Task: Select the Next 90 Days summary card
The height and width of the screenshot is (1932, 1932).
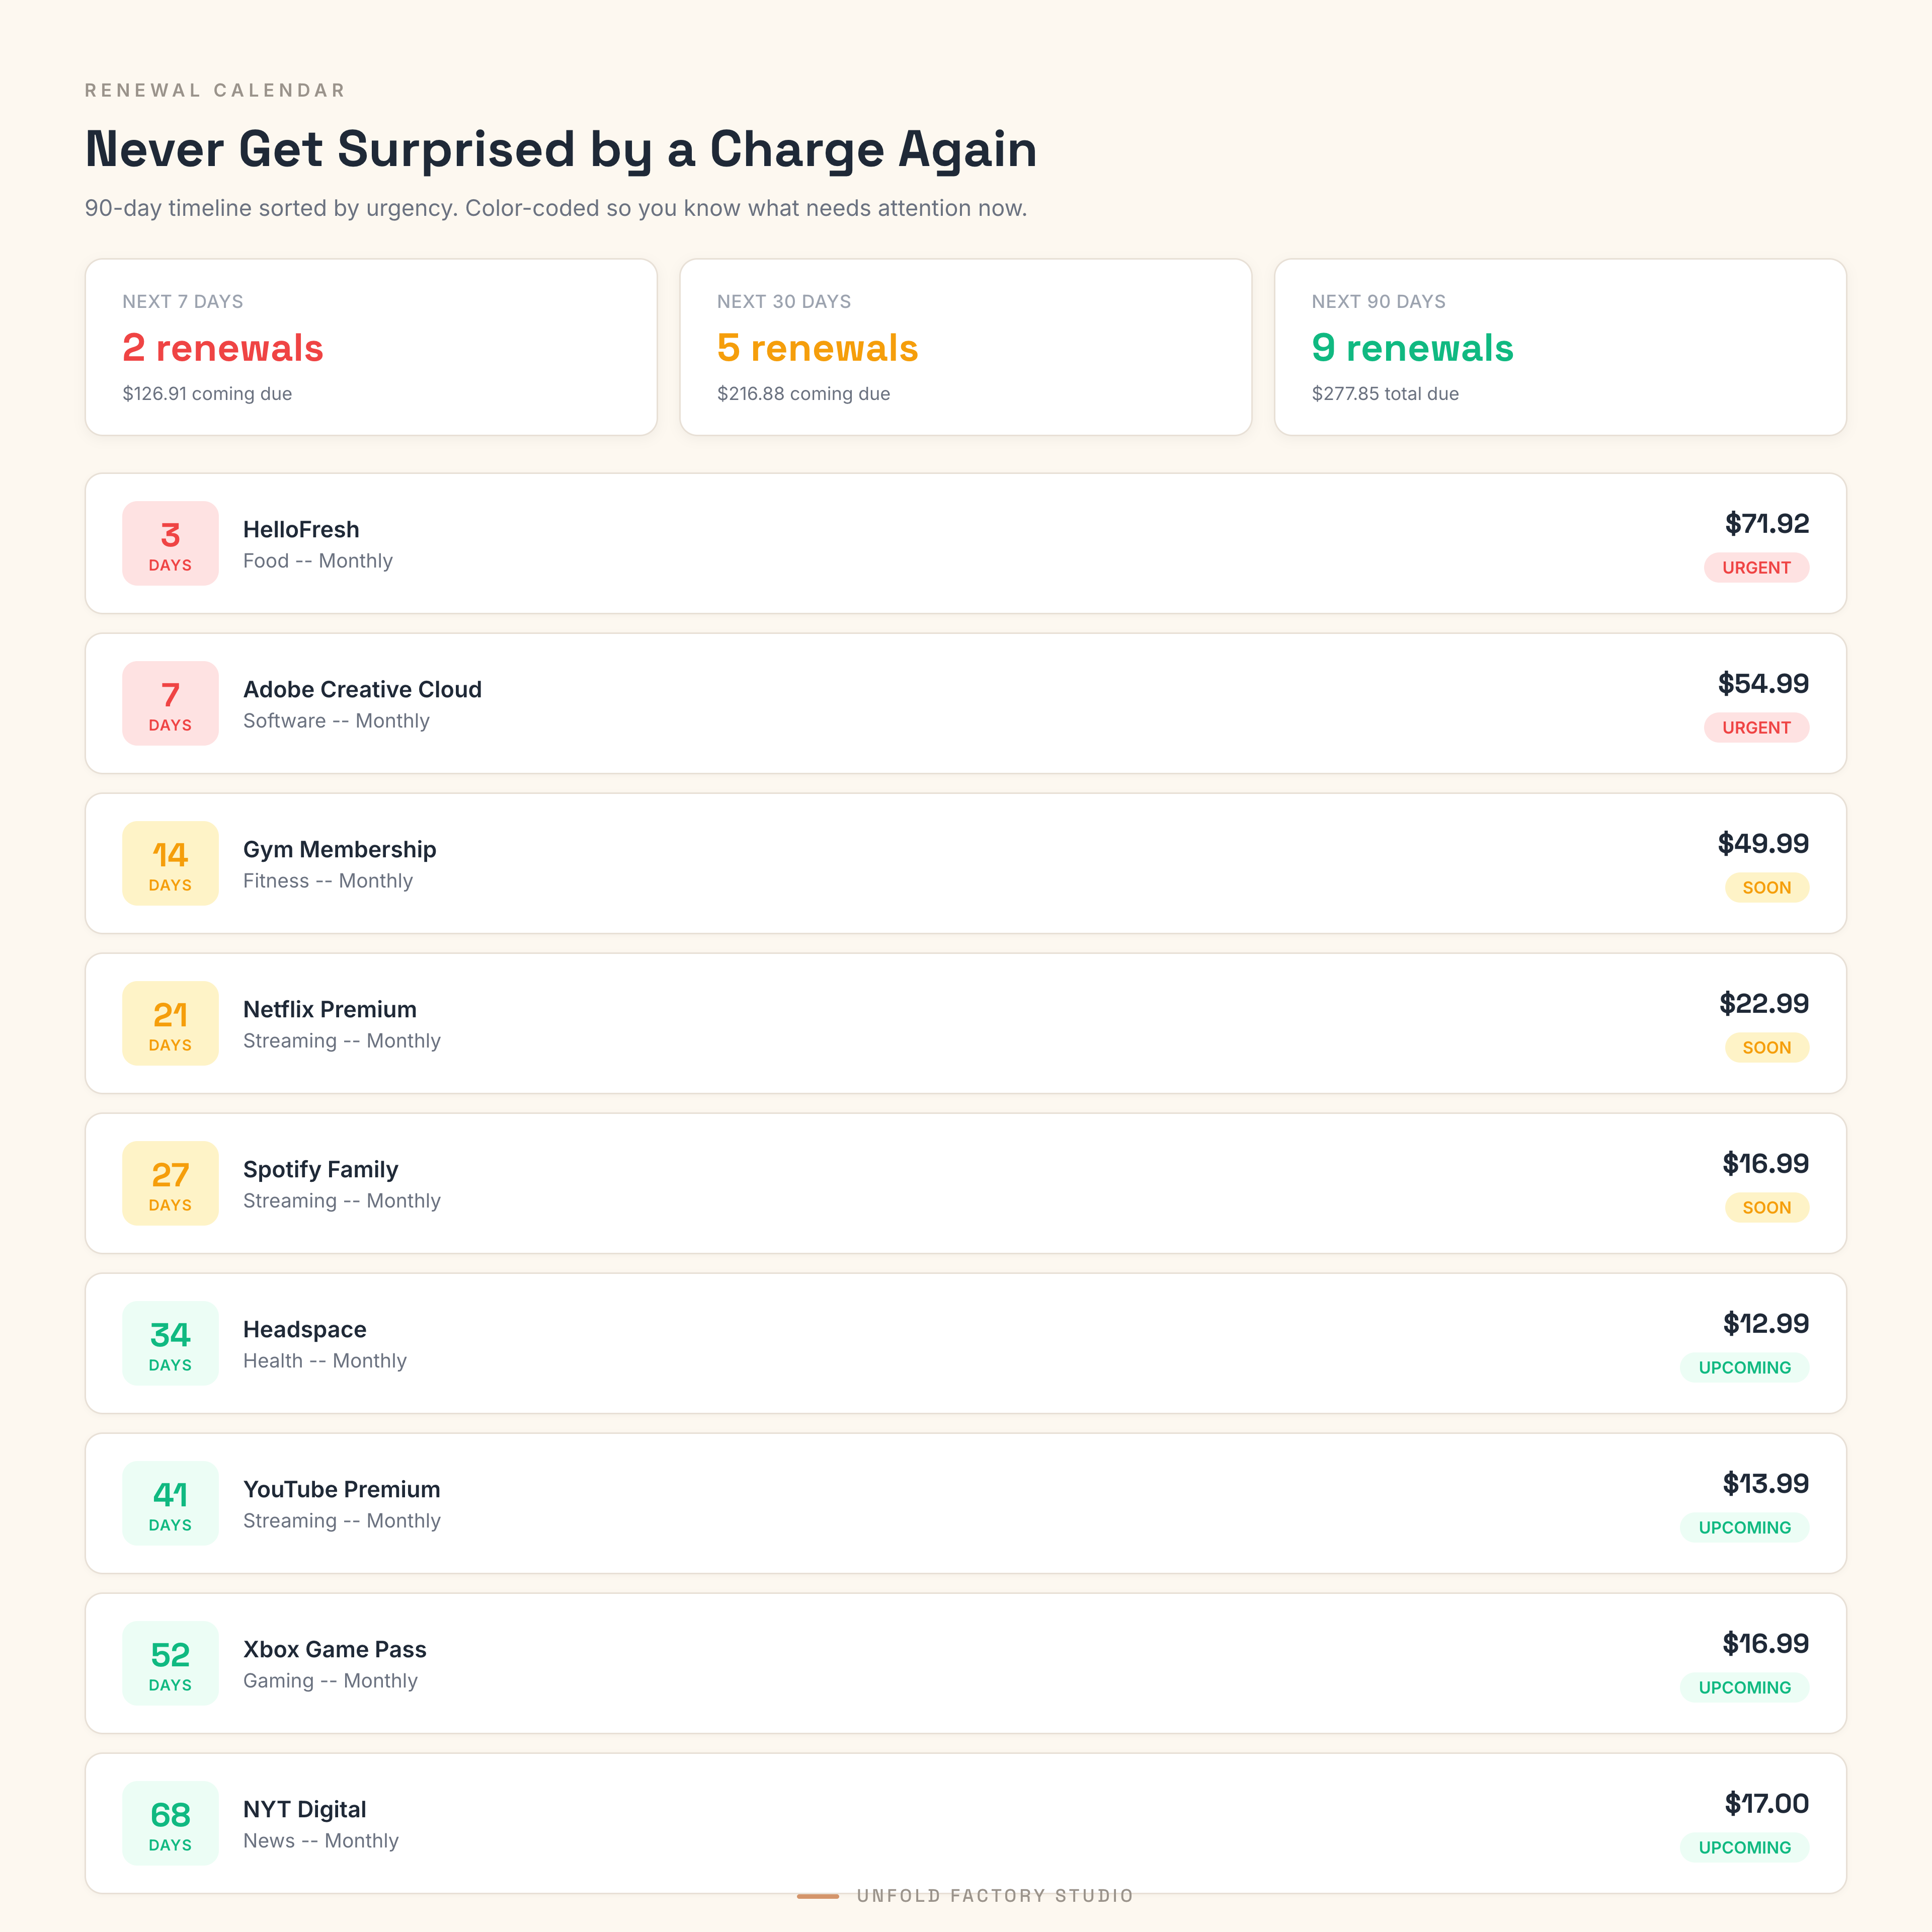Action: pos(1560,347)
